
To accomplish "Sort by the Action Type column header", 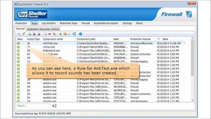I will point(33,39).
